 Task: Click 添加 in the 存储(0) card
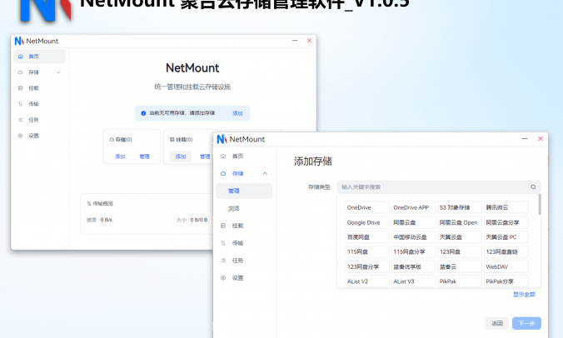coord(120,157)
